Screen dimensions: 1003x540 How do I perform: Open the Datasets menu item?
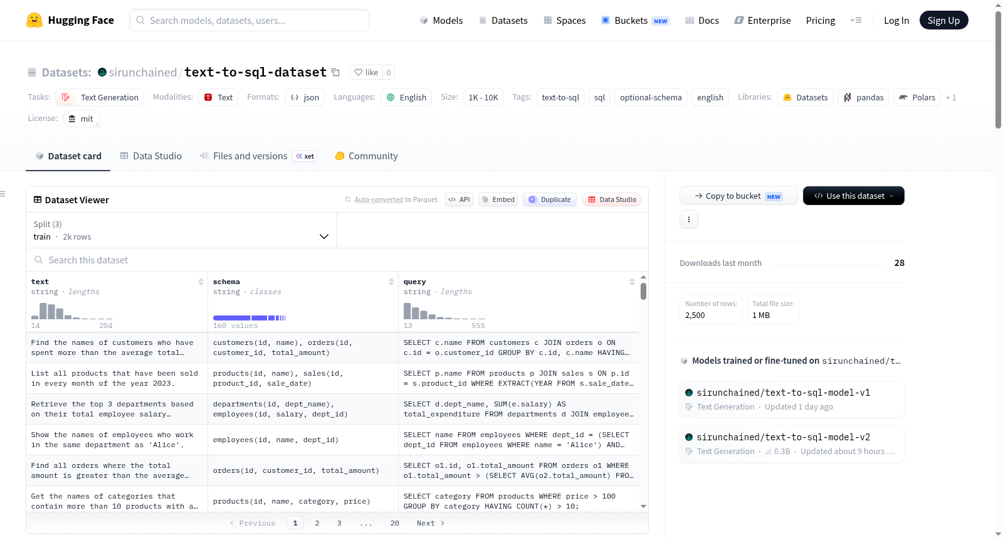pyautogui.click(x=503, y=21)
